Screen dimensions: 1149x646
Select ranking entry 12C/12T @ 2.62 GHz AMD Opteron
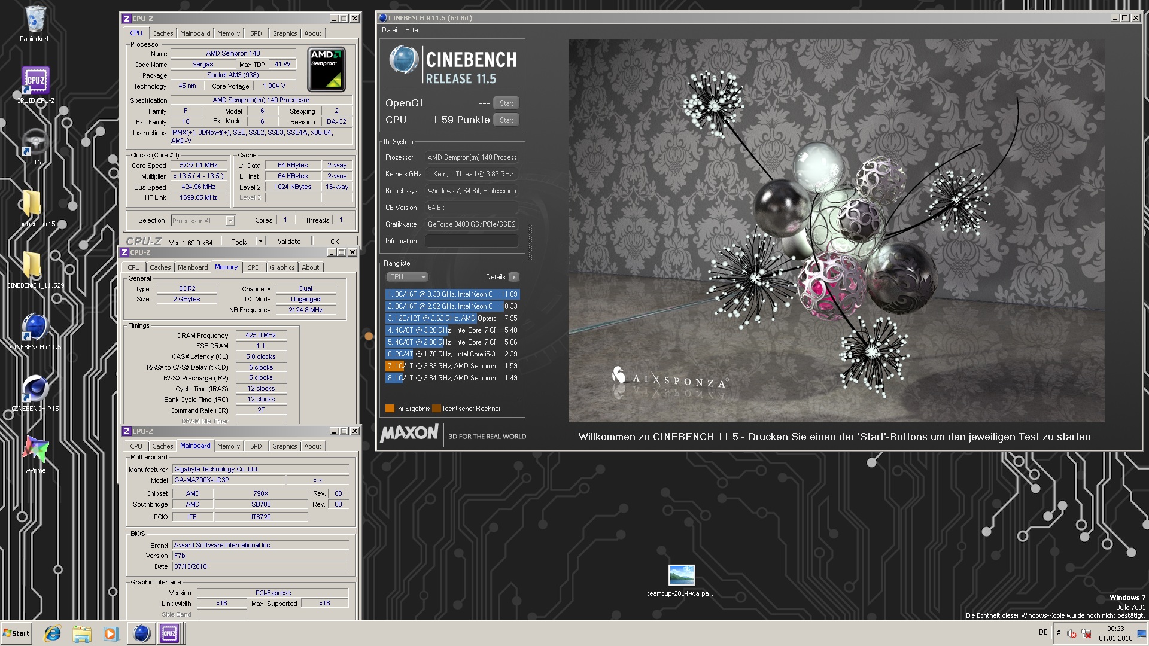point(452,318)
